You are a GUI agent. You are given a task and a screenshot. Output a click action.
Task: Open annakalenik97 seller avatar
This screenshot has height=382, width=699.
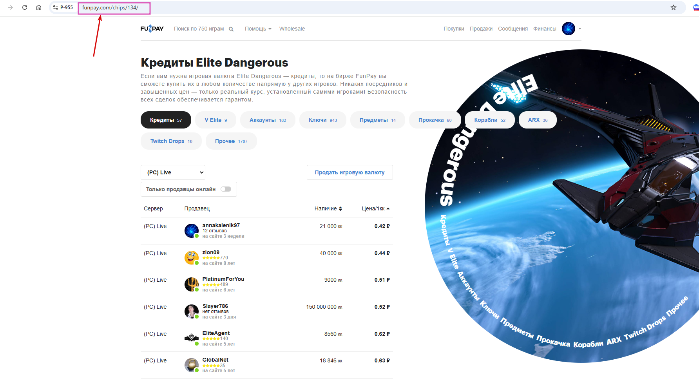(x=192, y=231)
